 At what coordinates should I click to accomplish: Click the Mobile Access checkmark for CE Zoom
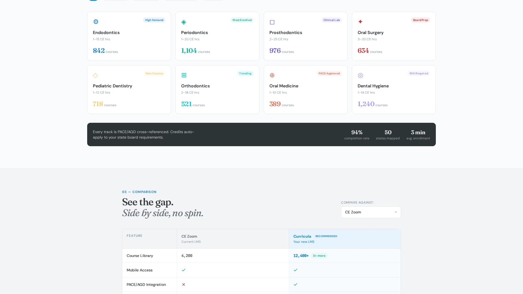point(184,270)
